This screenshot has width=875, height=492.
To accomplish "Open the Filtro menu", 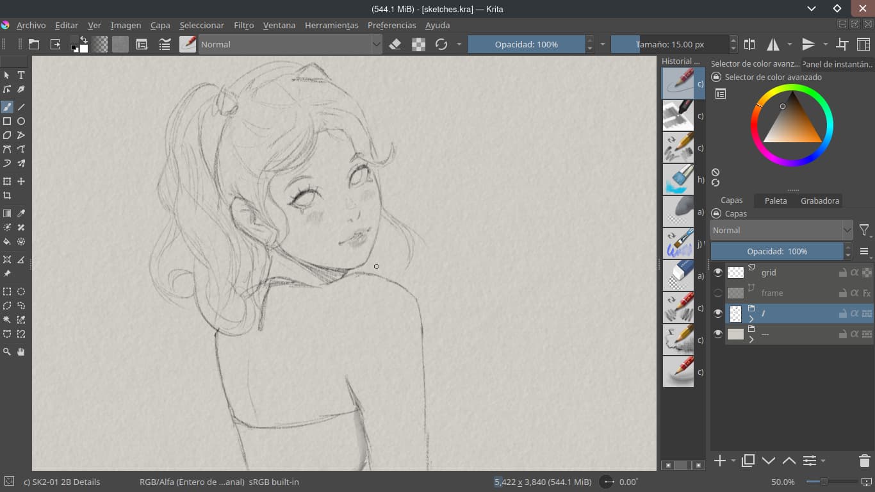I will pos(243,25).
